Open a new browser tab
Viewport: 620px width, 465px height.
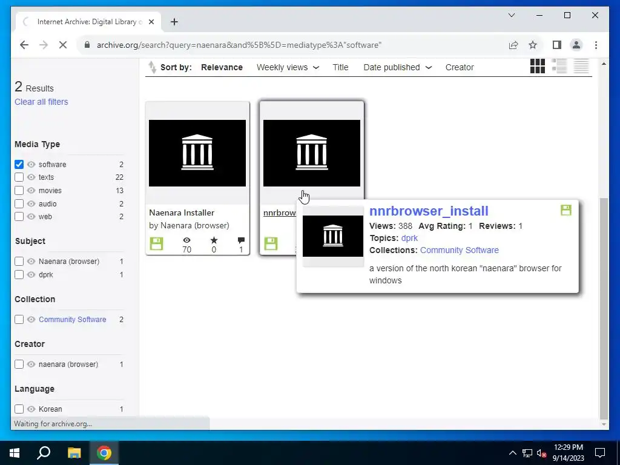[x=174, y=22]
